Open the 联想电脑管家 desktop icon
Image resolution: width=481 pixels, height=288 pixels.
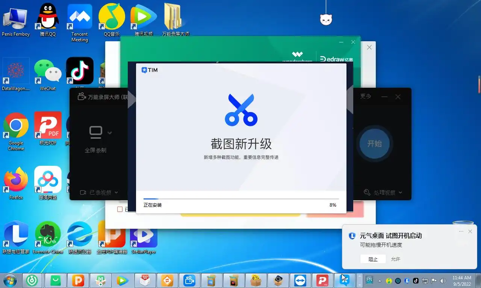(16, 238)
